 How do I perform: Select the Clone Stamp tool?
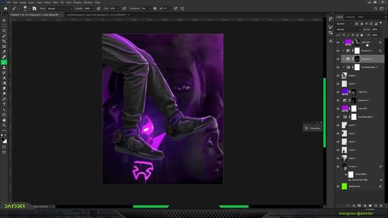[4, 67]
